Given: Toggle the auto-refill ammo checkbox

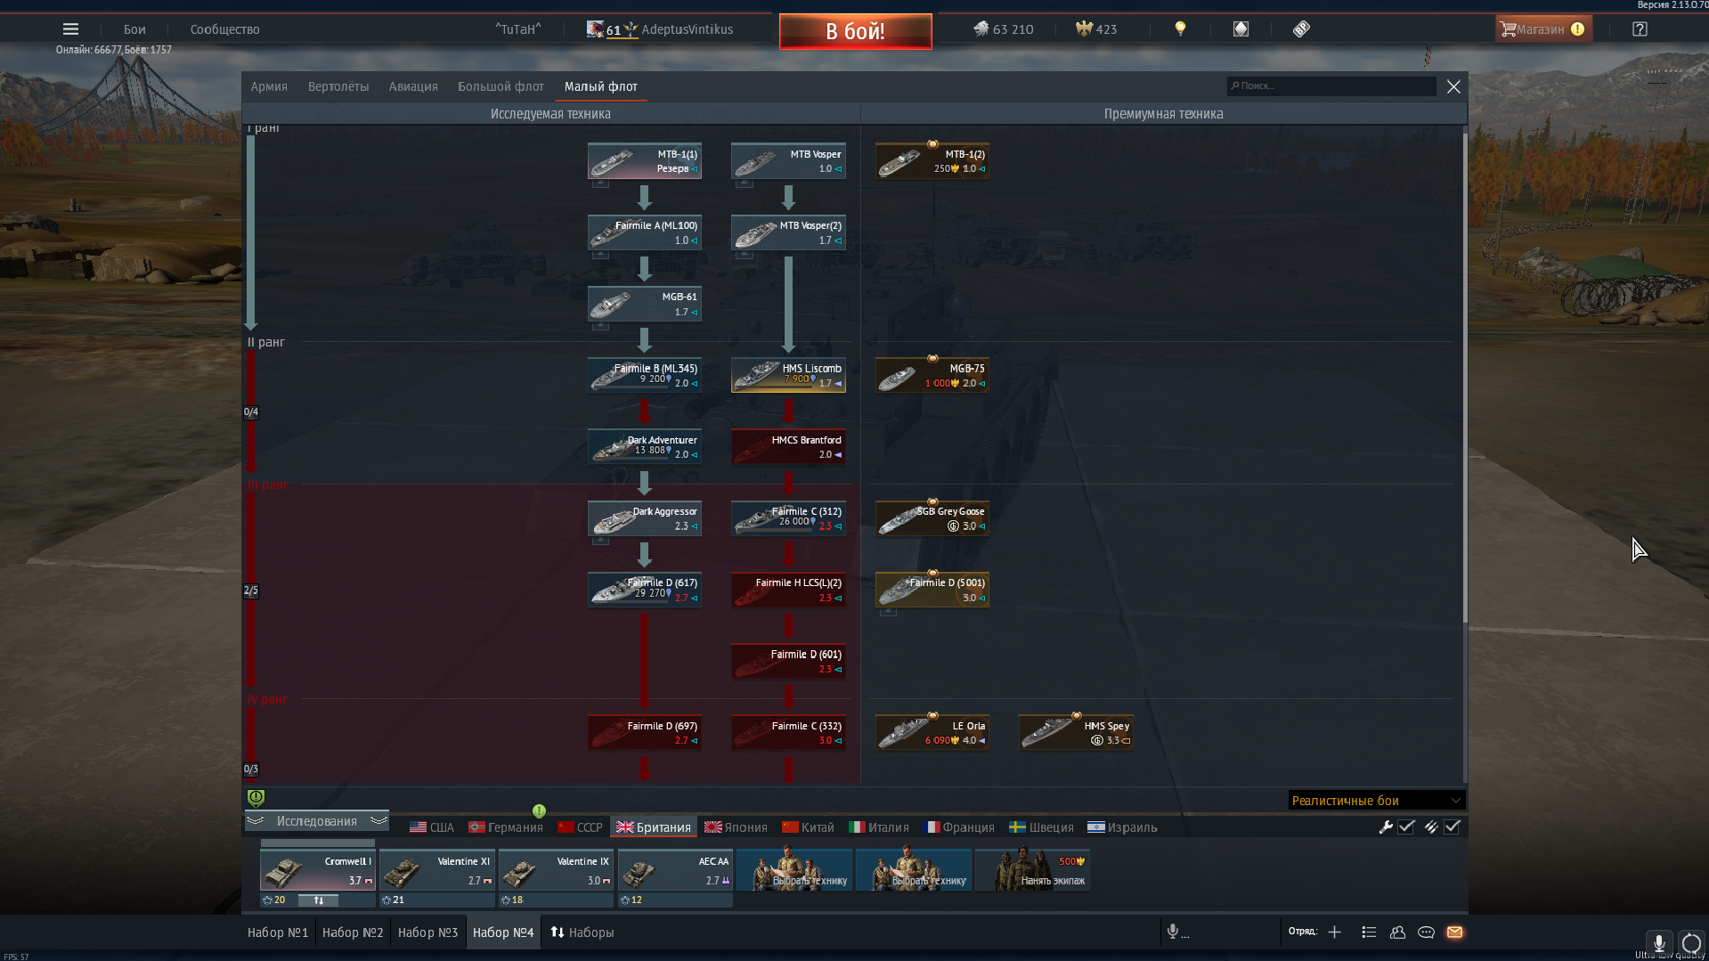Looking at the screenshot, I should click(1453, 827).
